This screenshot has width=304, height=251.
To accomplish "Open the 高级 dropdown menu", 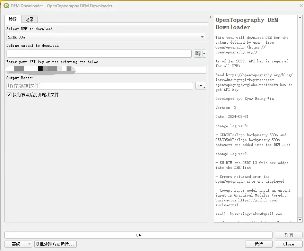I will pos(18,244).
